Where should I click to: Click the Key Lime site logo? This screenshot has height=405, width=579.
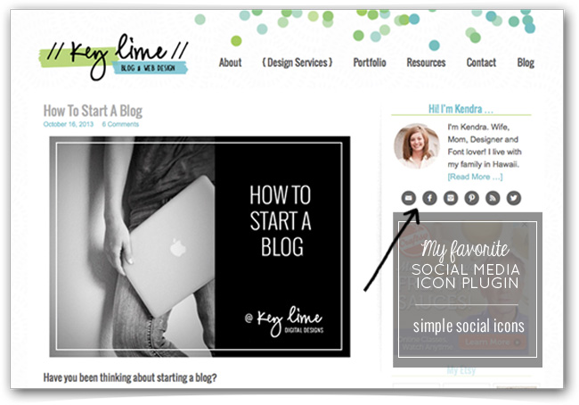point(114,57)
